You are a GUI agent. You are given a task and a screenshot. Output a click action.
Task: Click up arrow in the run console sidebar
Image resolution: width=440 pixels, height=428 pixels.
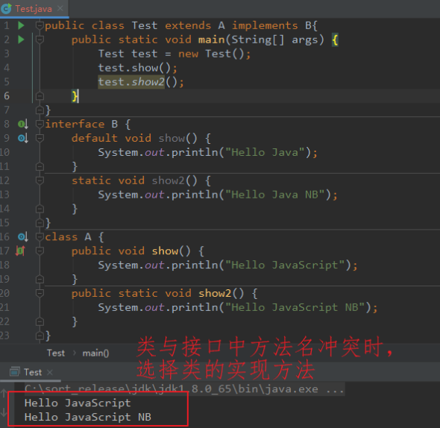pos(4,393)
